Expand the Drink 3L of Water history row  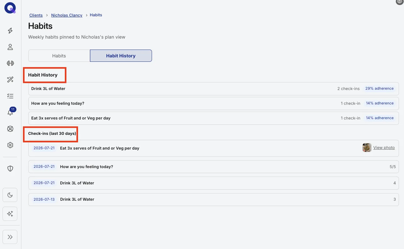[x=214, y=89]
